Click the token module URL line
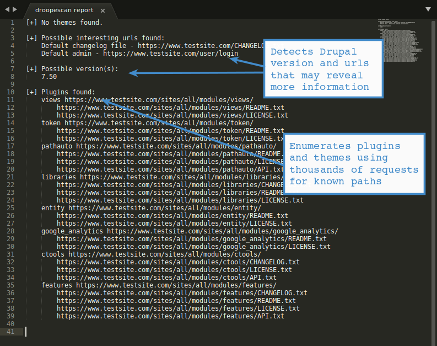Image resolution: width=437 pixels, height=346 pixels. coord(148,123)
